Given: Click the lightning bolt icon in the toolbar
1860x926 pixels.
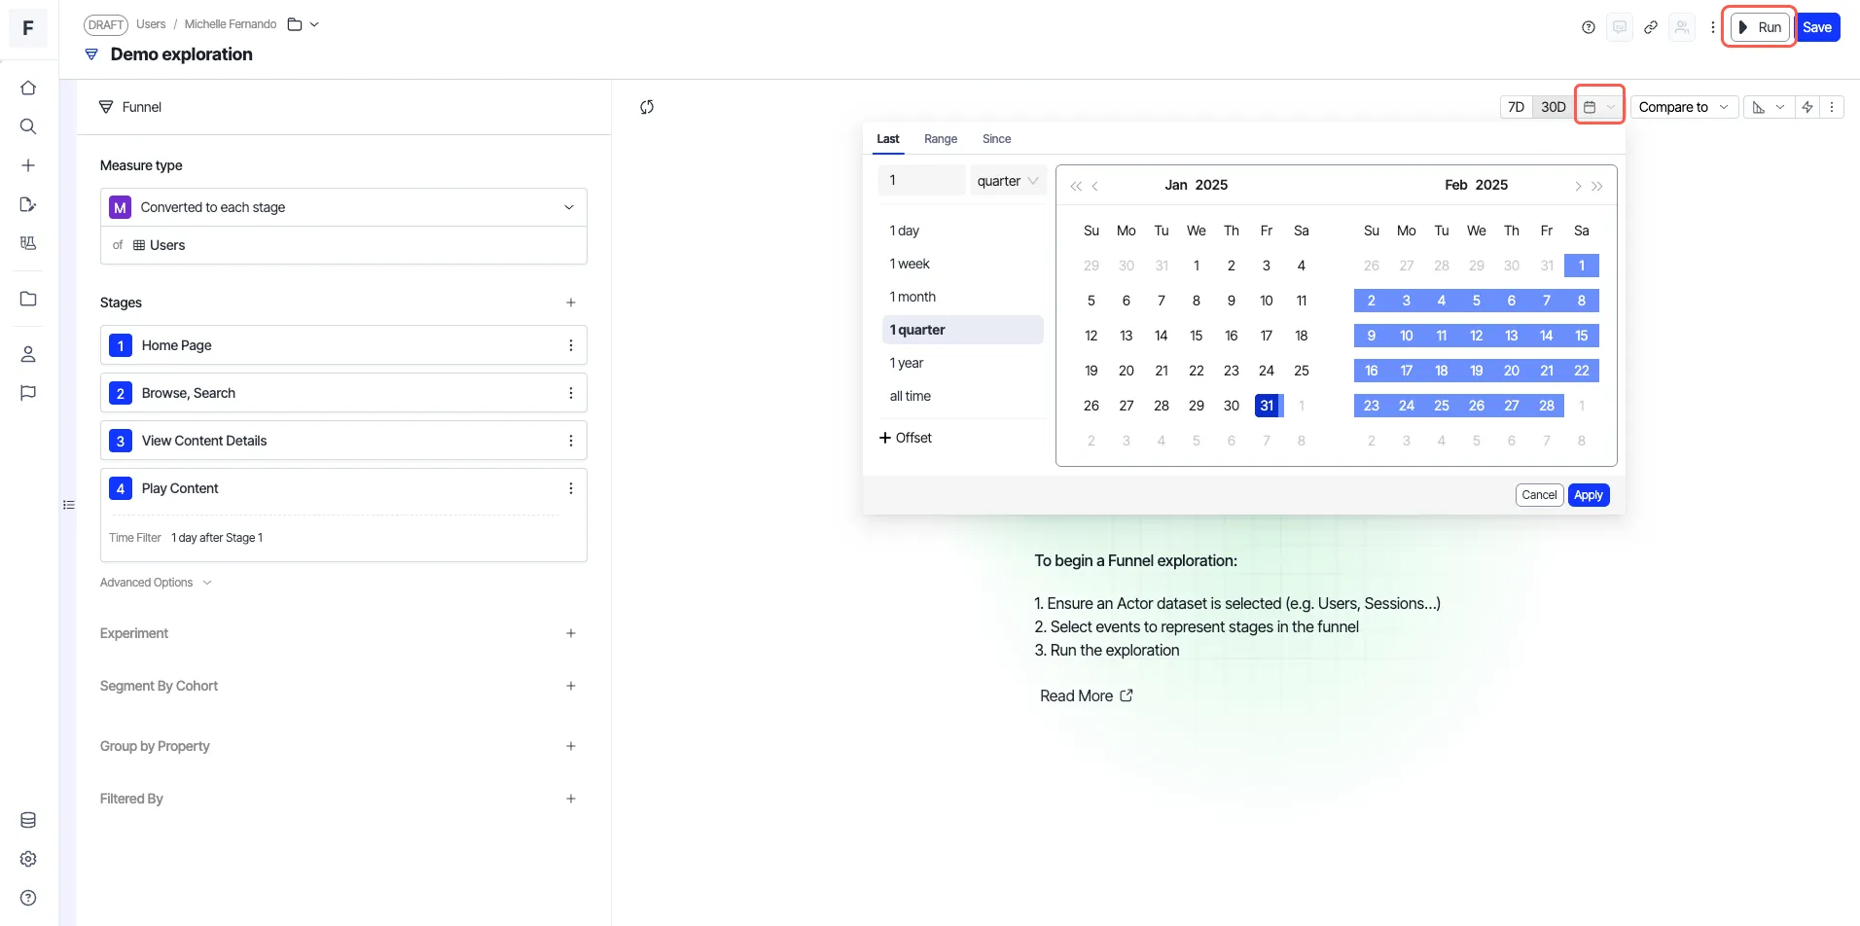Looking at the screenshot, I should pos(1807,107).
